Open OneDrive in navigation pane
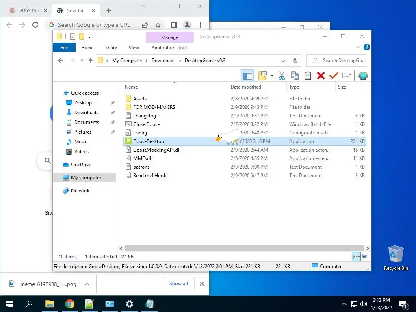The height and width of the screenshot is (312, 416). (81, 165)
